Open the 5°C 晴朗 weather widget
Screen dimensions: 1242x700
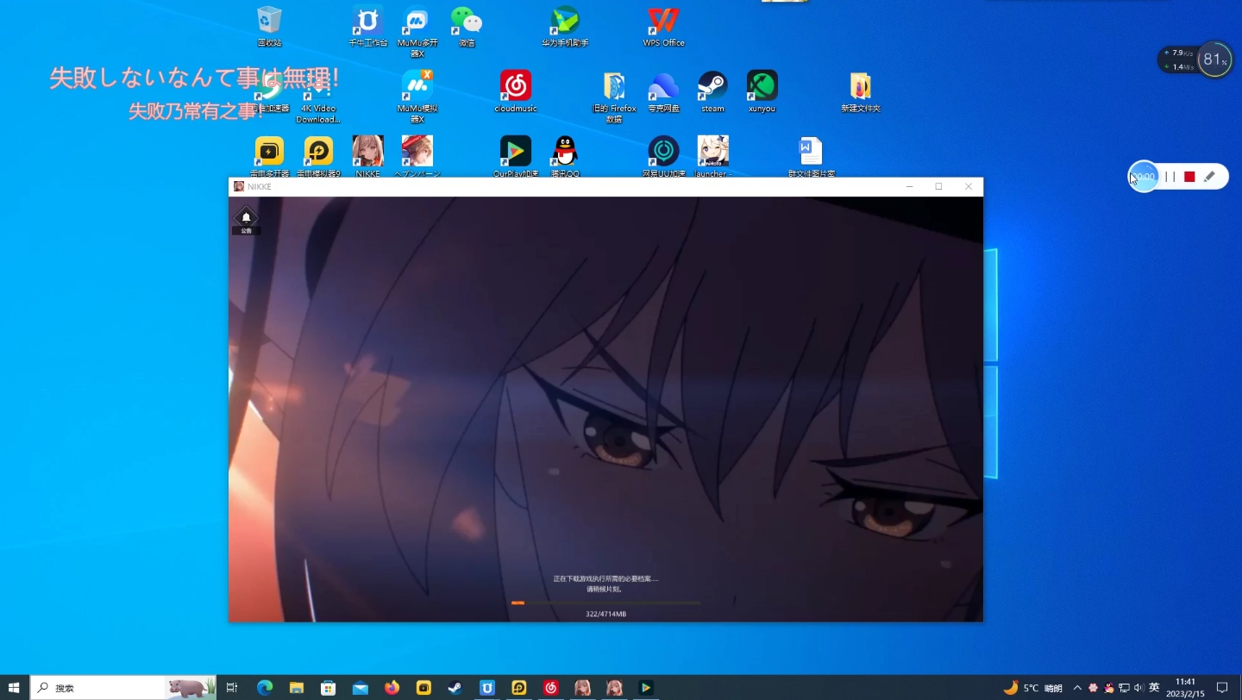(1033, 687)
